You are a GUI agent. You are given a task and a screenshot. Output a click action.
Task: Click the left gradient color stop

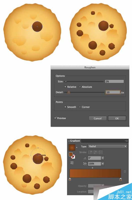[70, 179]
